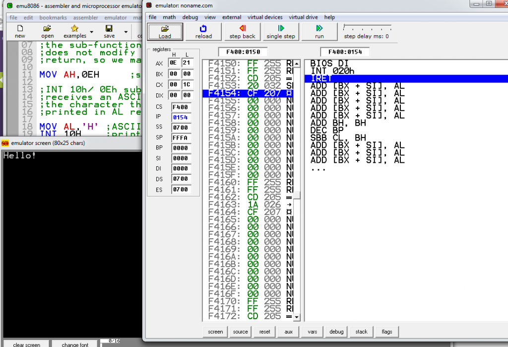The width and height of the screenshot is (508, 347).
Task: Create new file in emu8086 editor
Action: (x=20, y=31)
